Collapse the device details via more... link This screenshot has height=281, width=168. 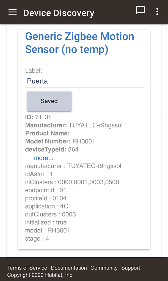click(x=43, y=158)
